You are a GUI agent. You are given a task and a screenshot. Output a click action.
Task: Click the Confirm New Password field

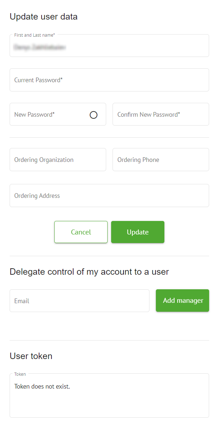click(x=160, y=115)
